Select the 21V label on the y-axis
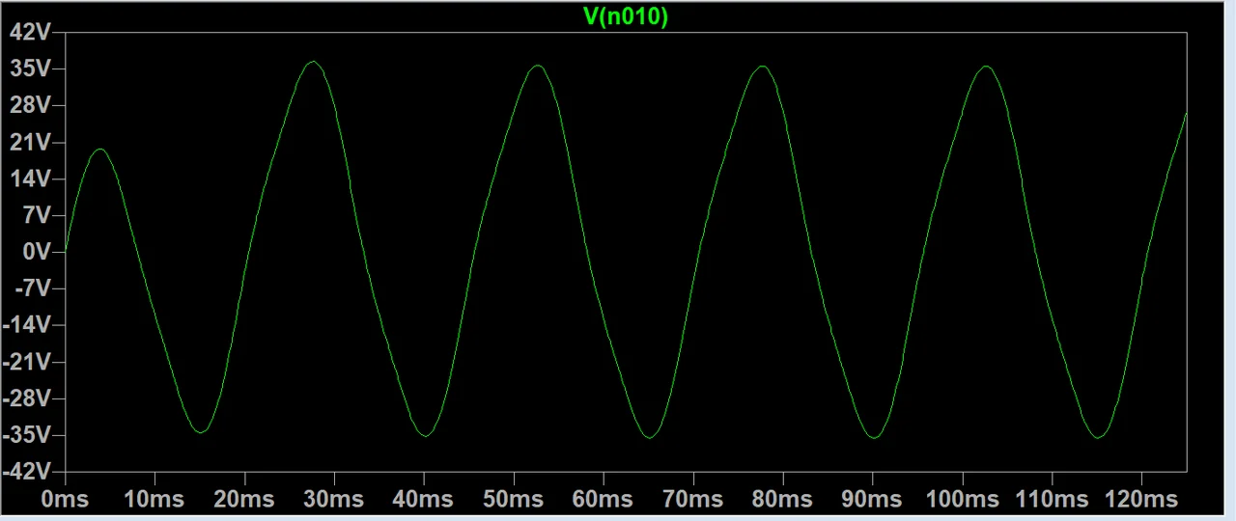Screen dimensions: 1236x521 click(29, 142)
